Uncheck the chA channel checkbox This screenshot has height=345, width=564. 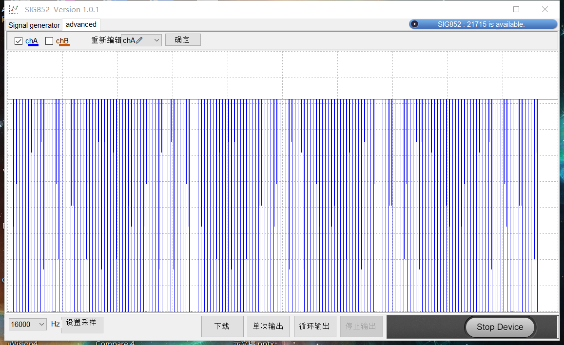tap(19, 41)
